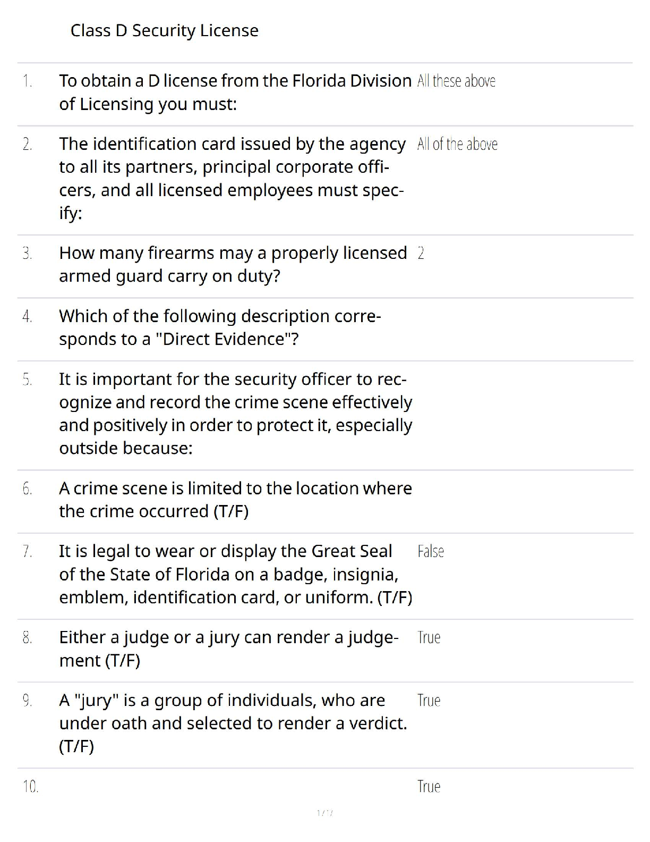Click the "jury" definition question text
This screenshot has width=650, height=842.
click(x=233, y=723)
